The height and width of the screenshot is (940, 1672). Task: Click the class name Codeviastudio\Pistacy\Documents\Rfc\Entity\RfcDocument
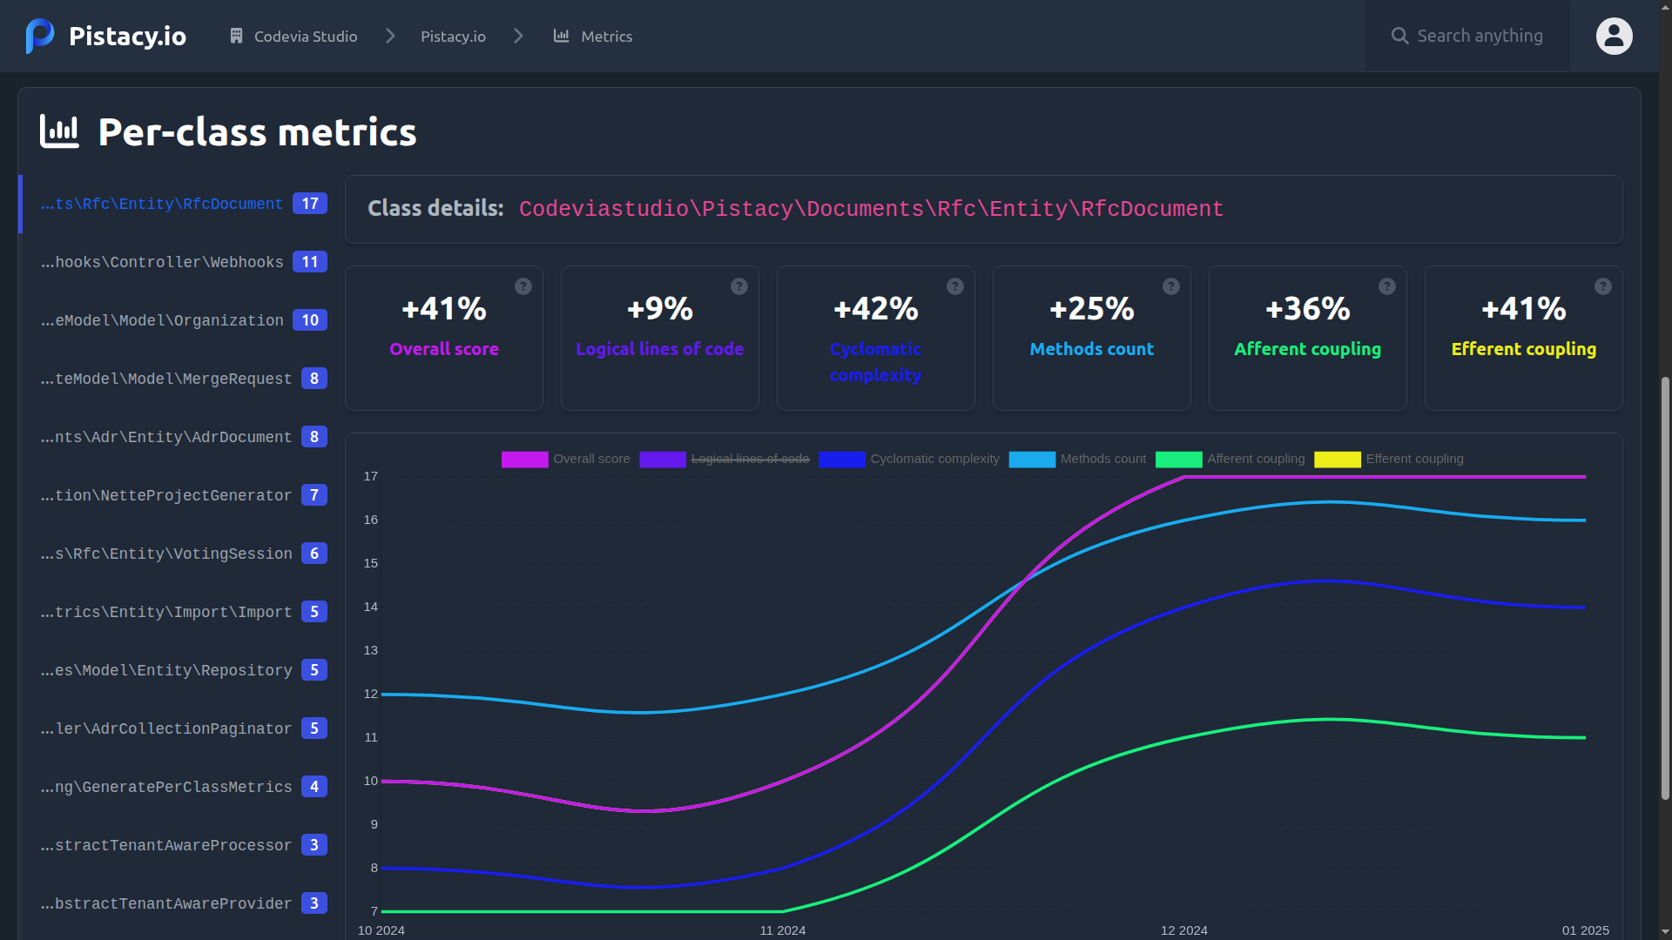pyautogui.click(x=871, y=209)
